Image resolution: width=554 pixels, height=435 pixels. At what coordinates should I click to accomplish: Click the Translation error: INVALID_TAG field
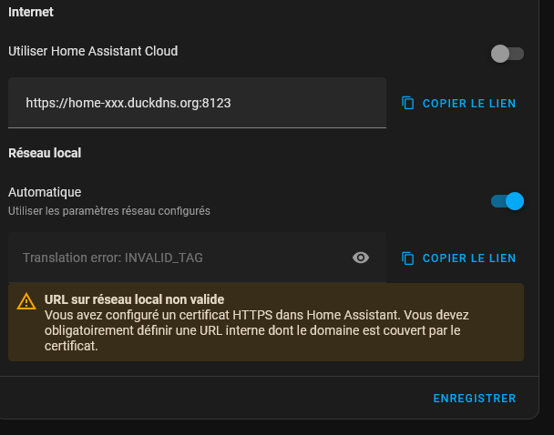[x=182, y=258]
